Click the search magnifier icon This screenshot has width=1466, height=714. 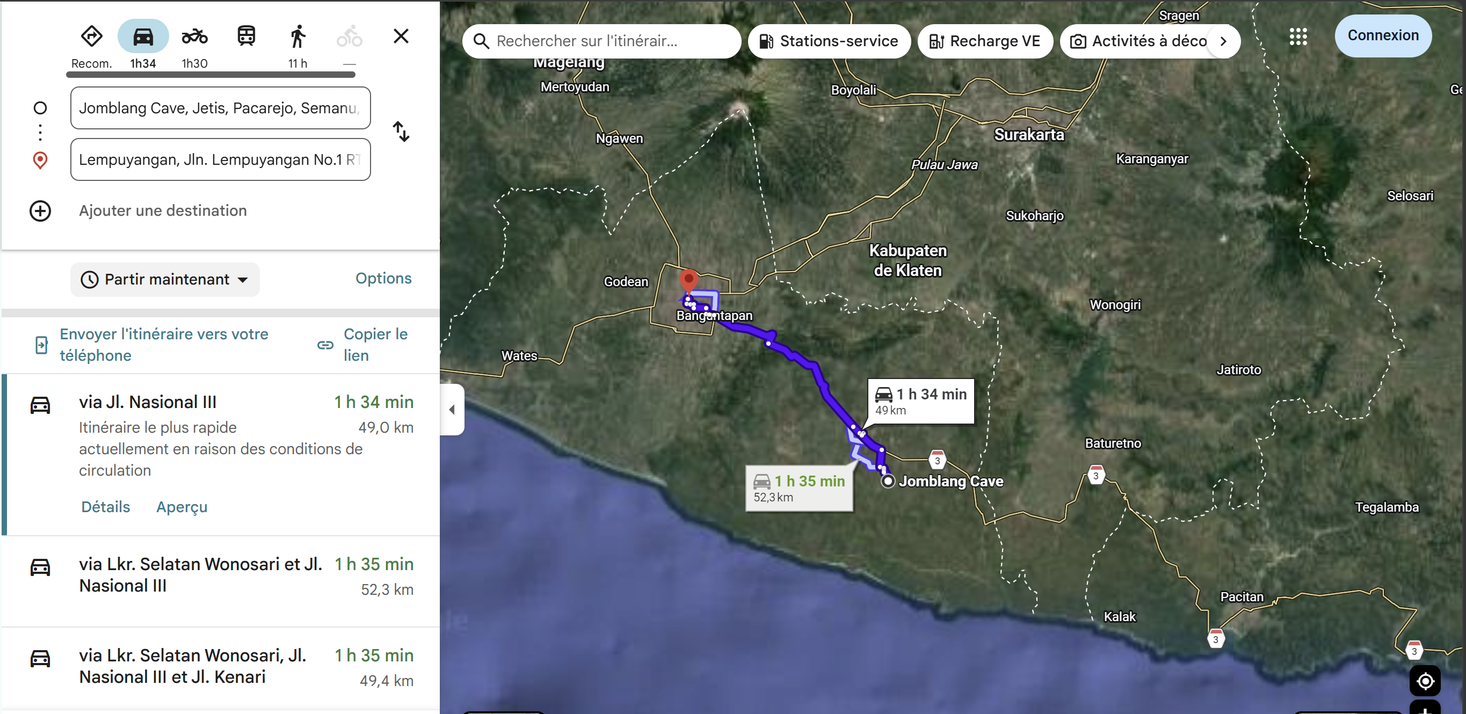[x=481, y=41]
